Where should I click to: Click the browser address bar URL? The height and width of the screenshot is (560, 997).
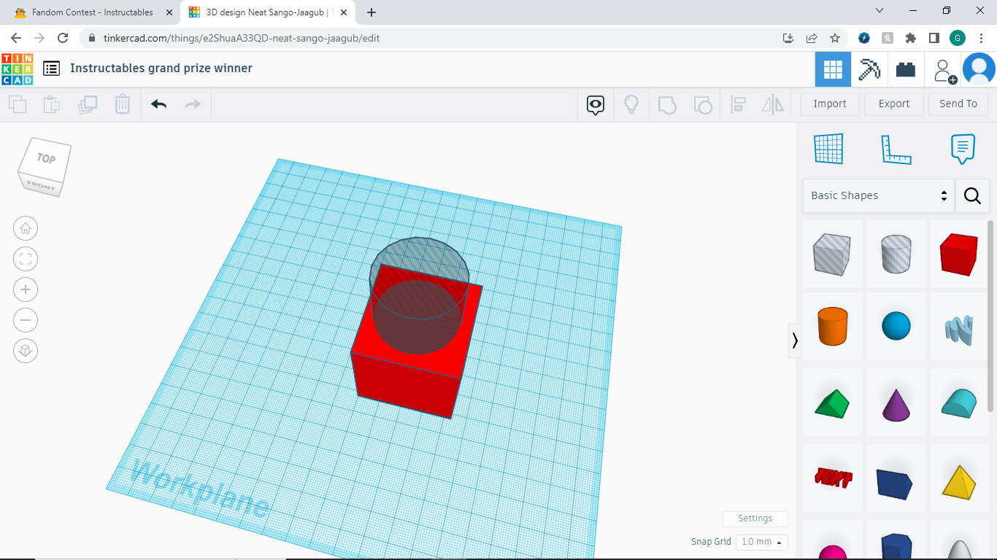[x=242, y=38]
